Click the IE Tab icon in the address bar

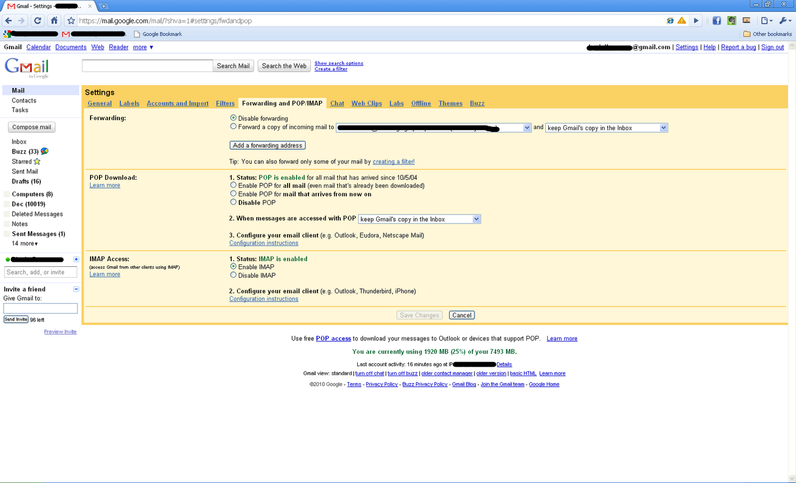670,21
